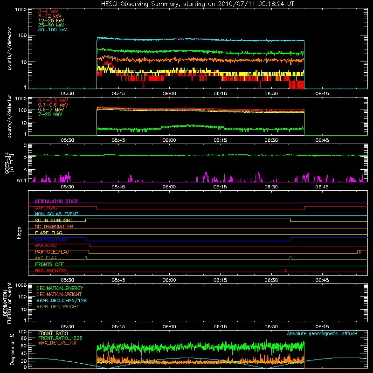The height and width of the screenshot is (373, 373).
Task: Click the DECIMATION_WEIGHT legend entry
Action: tap(59, 294)
